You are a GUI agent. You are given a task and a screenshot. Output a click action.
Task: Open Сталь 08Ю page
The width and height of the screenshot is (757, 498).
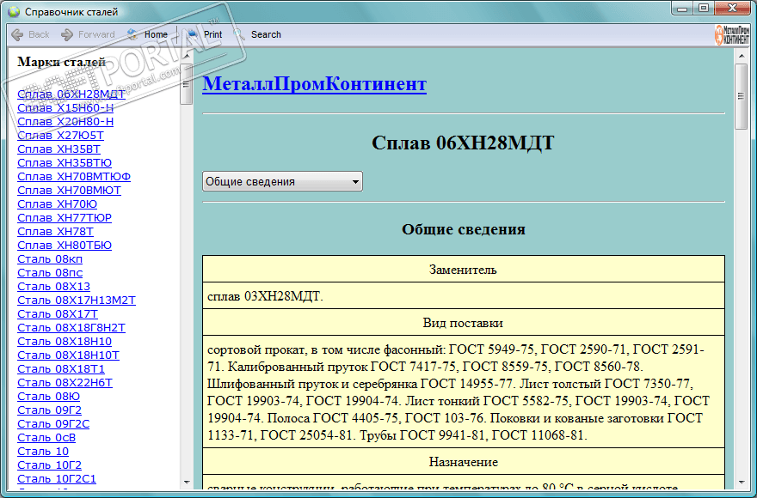pyautogui.click(x=48, y=397)
